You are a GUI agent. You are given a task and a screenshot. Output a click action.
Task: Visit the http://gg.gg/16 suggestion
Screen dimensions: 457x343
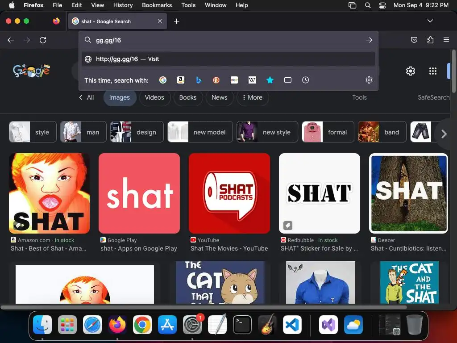pos(228,59)
